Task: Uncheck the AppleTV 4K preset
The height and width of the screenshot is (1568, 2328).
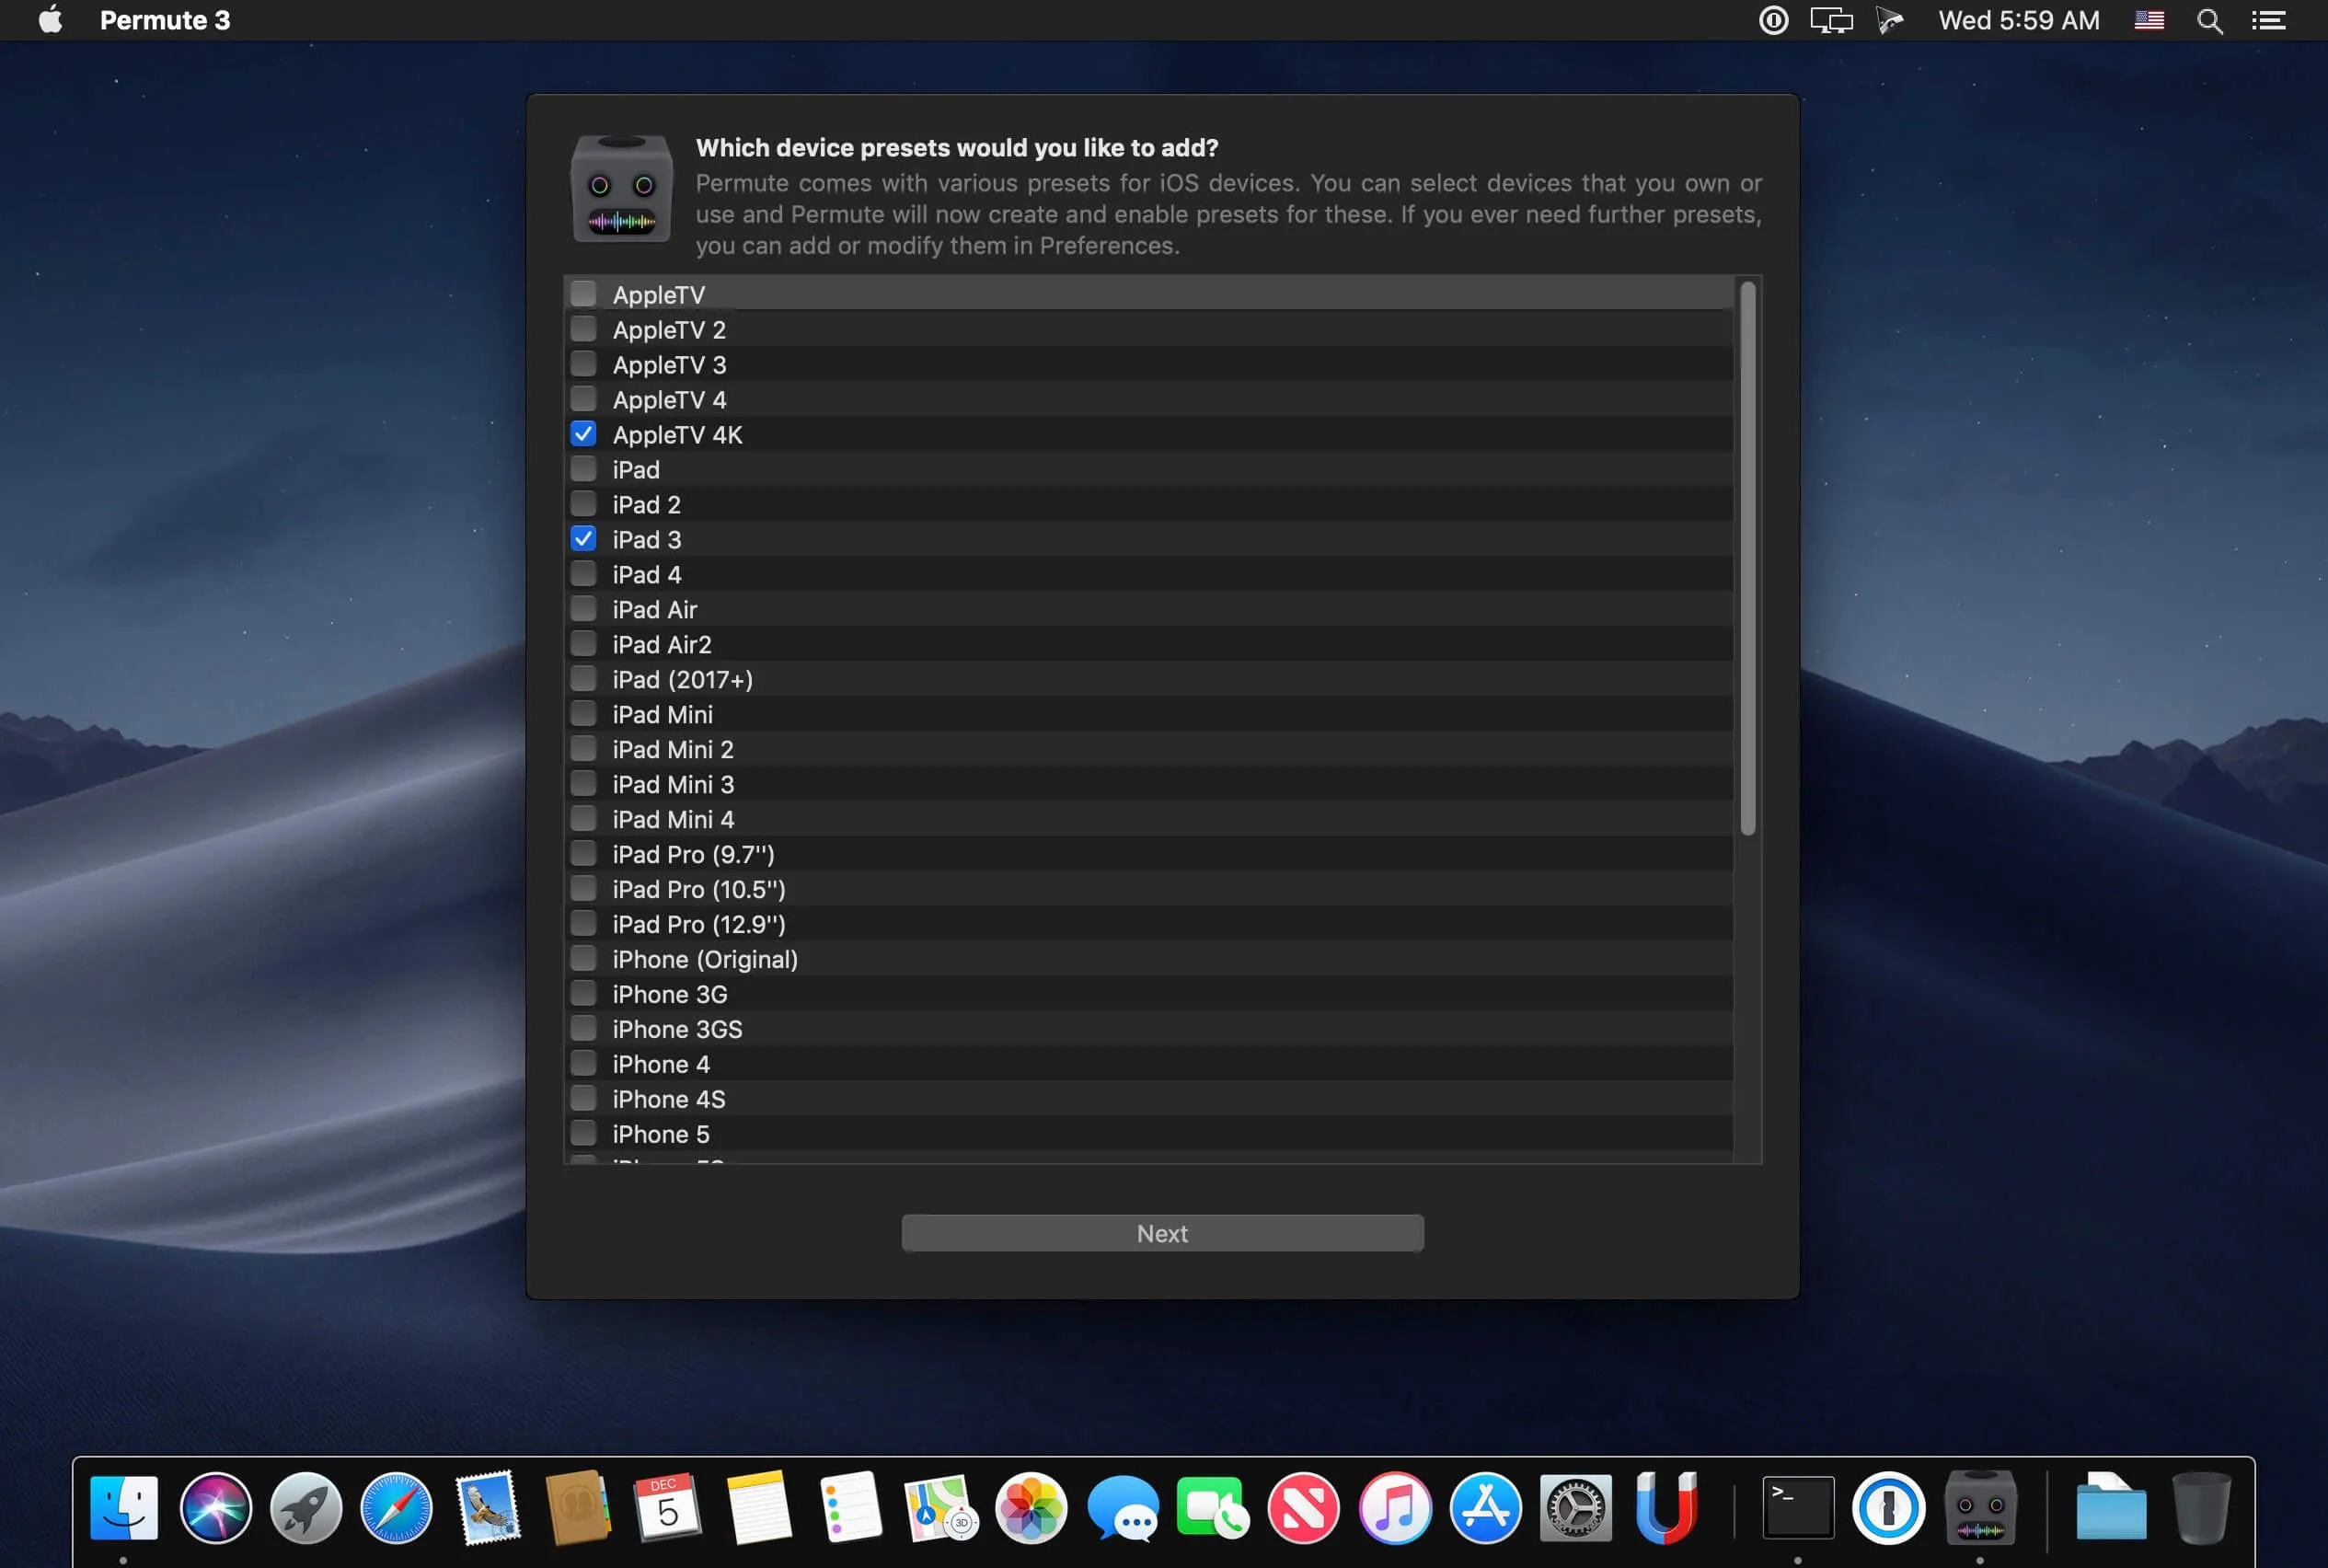Action: [x=585, y=433]
